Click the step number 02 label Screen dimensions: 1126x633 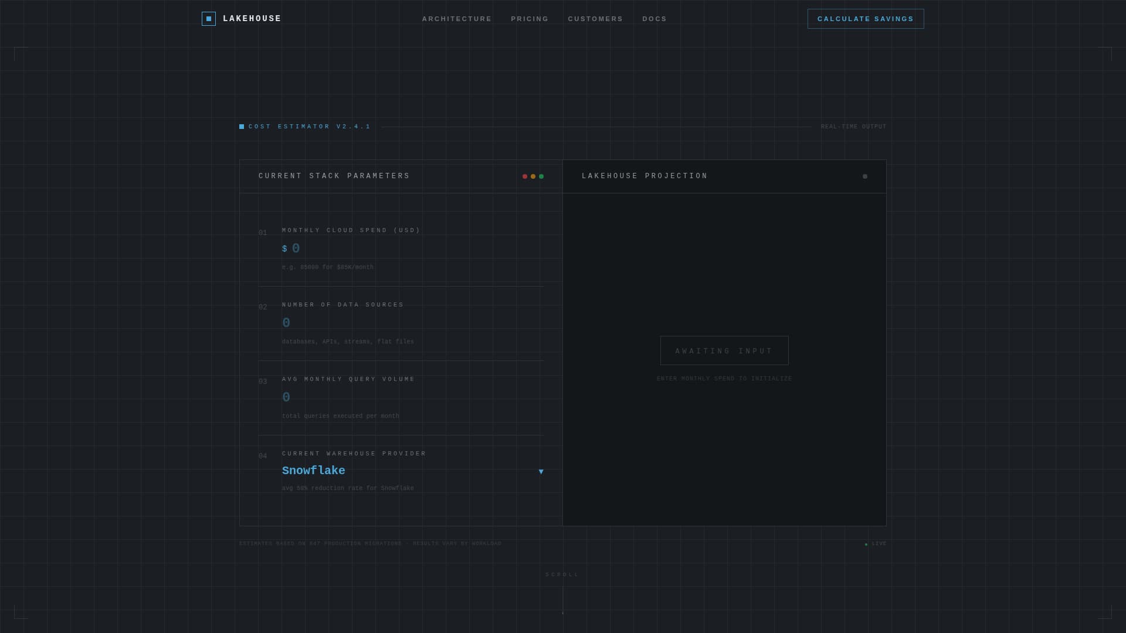click(x=263, y=307)
